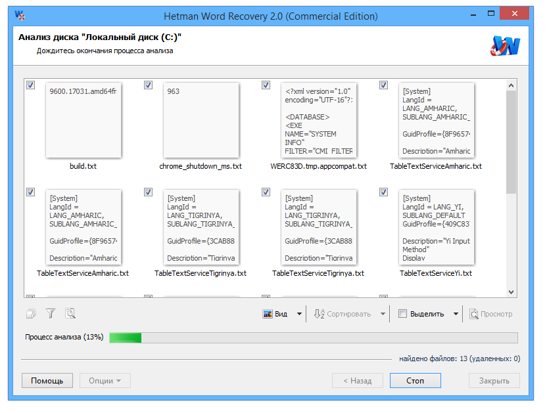Viewport: 547px width, 413px height.
Task: Close the Hetman Word Recovery window
Action: [515, 14]
